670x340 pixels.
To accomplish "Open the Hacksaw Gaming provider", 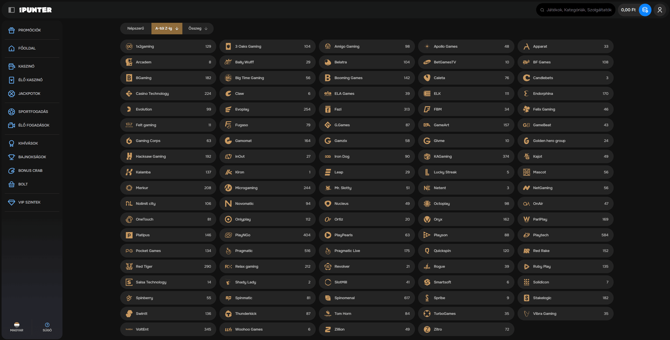I will pyautogui.click(x=168, y=156).
